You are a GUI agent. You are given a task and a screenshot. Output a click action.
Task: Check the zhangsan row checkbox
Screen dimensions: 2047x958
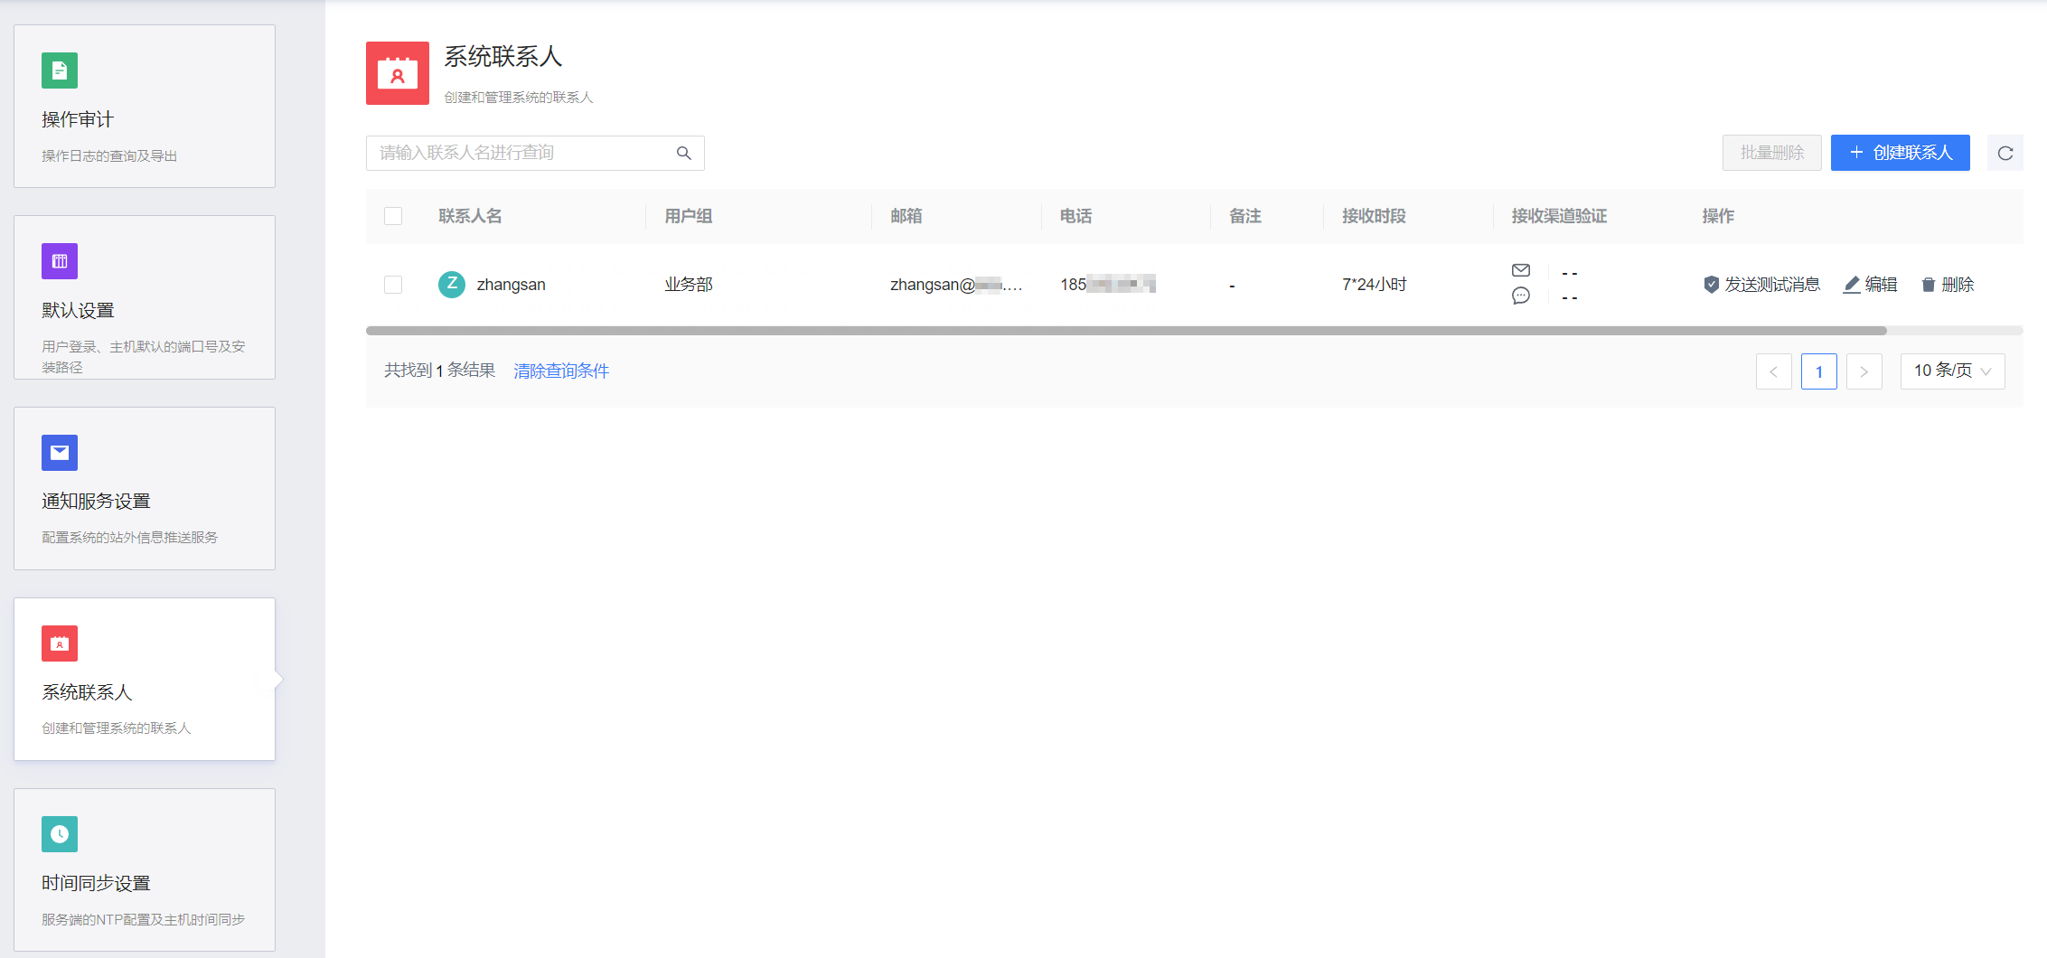click(x=393, y=285)
